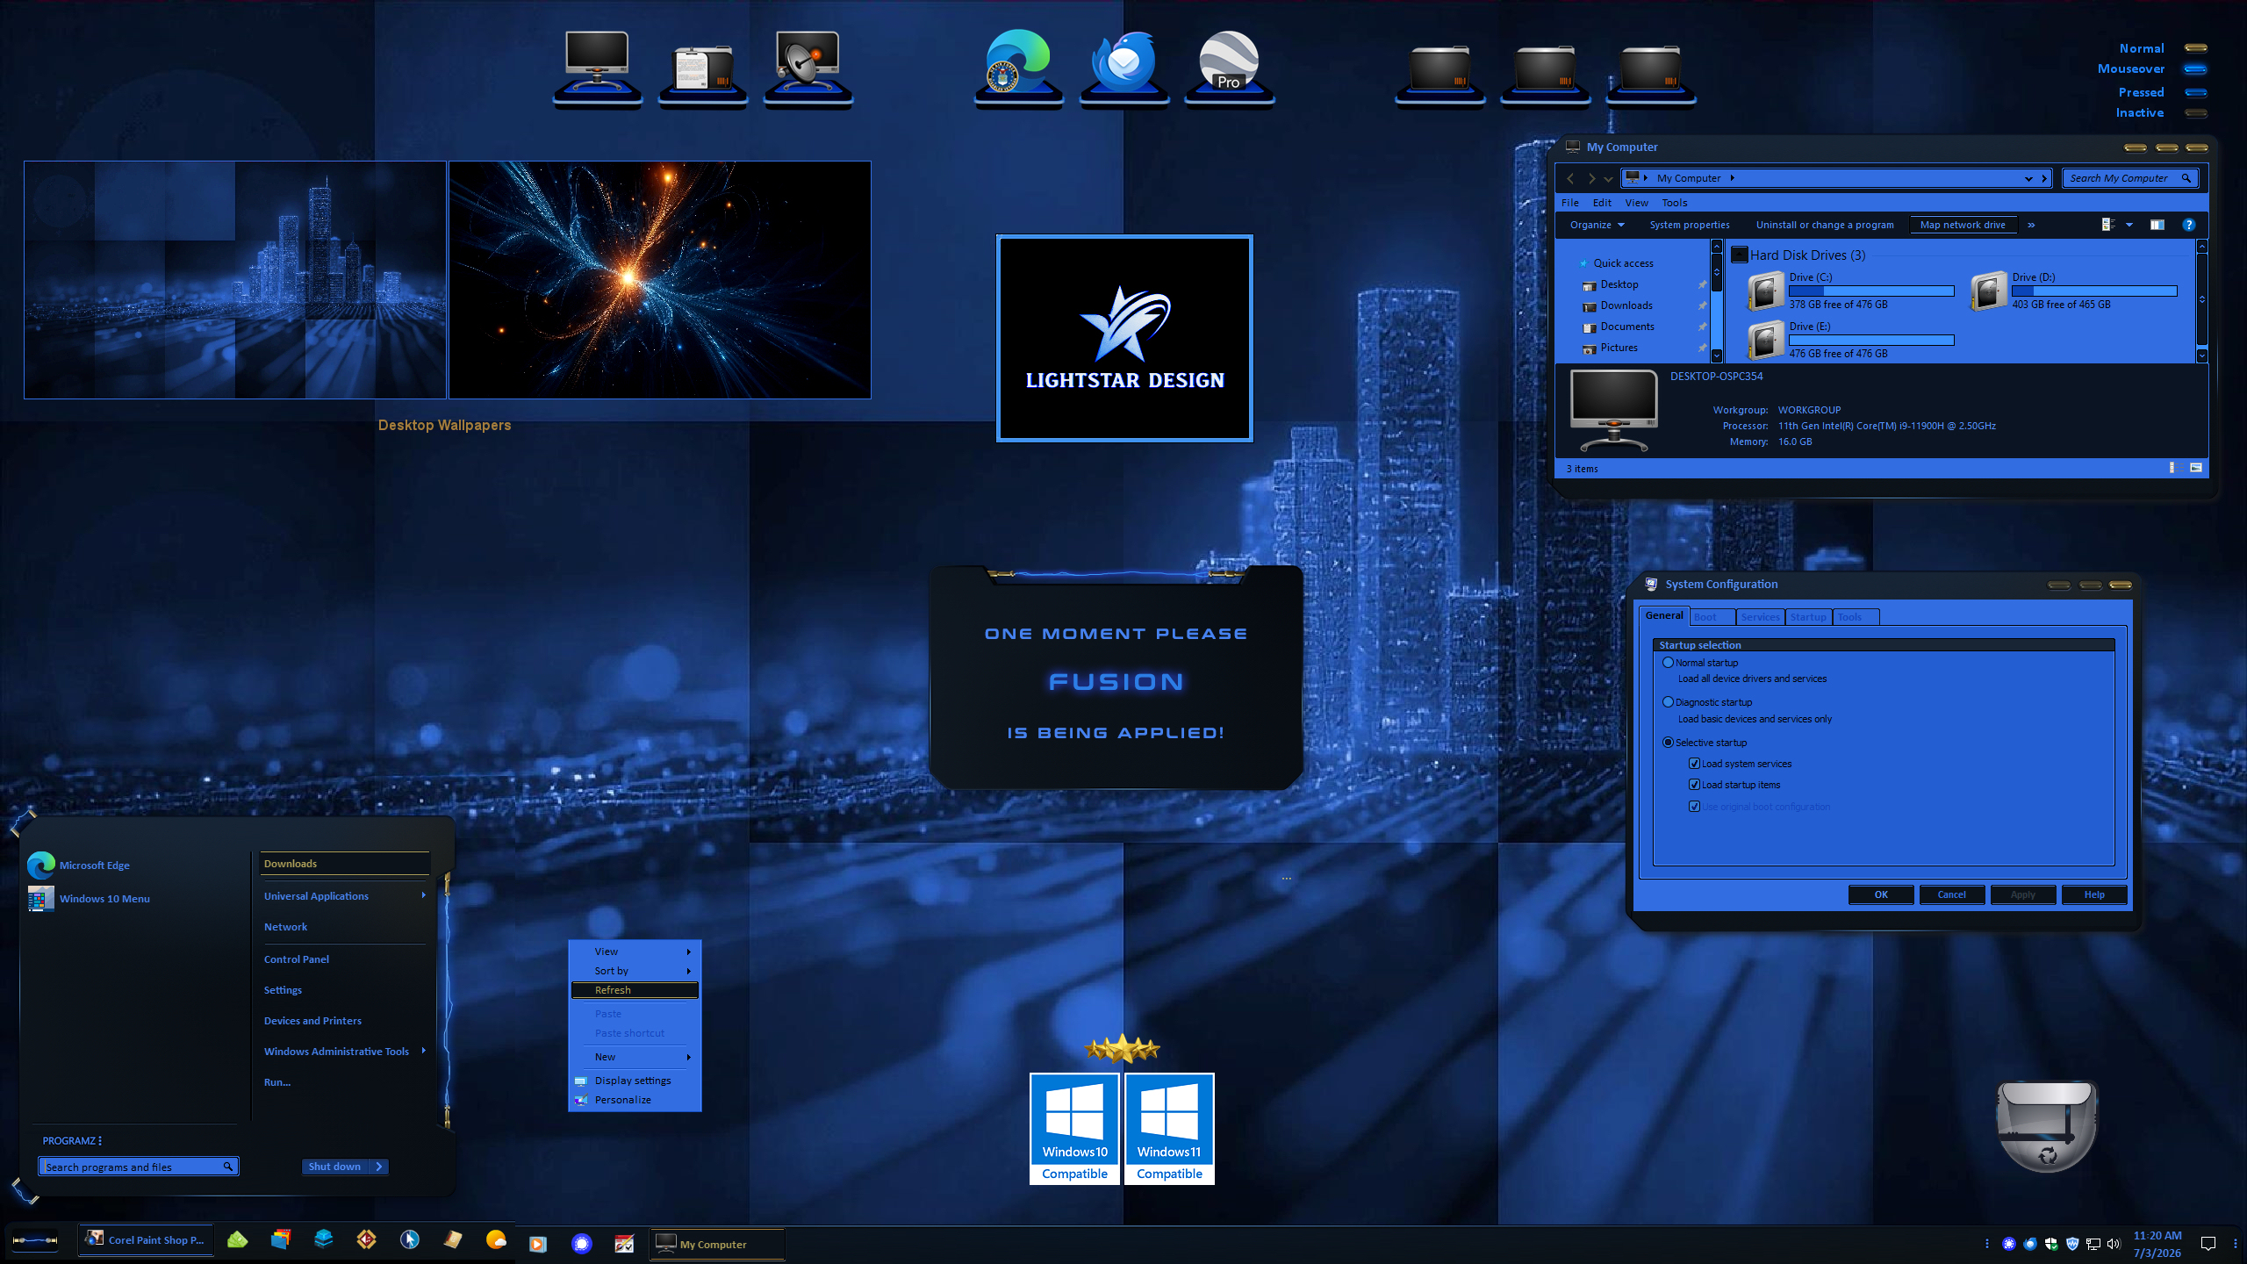
Task: Select the city skyline wallpaper thumbnail
Action: pyautogui.click(x=235, y=280)
